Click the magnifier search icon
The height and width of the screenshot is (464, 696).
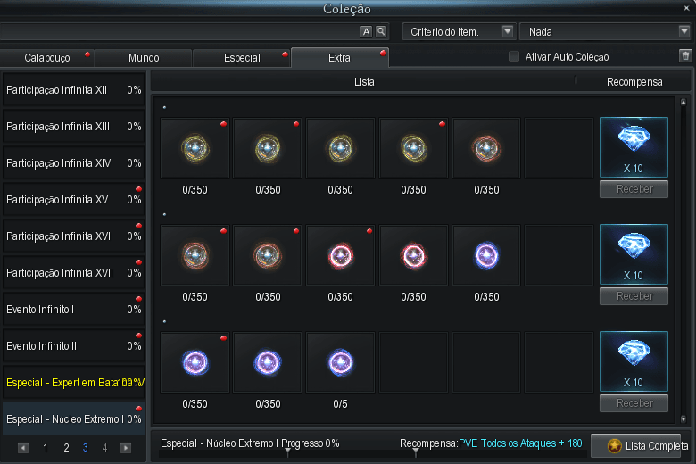pyautogui.click(x=381, y=31)
